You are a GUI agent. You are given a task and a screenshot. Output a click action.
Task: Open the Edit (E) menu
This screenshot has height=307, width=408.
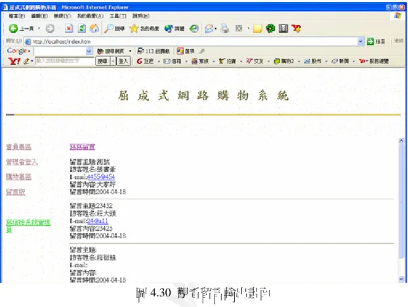click(x=39, y=16)
